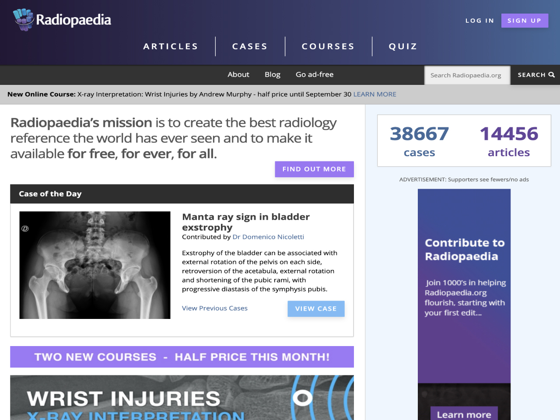Open the Wrist Injuries course banner
560x420 pixels.
coord(182,397)
